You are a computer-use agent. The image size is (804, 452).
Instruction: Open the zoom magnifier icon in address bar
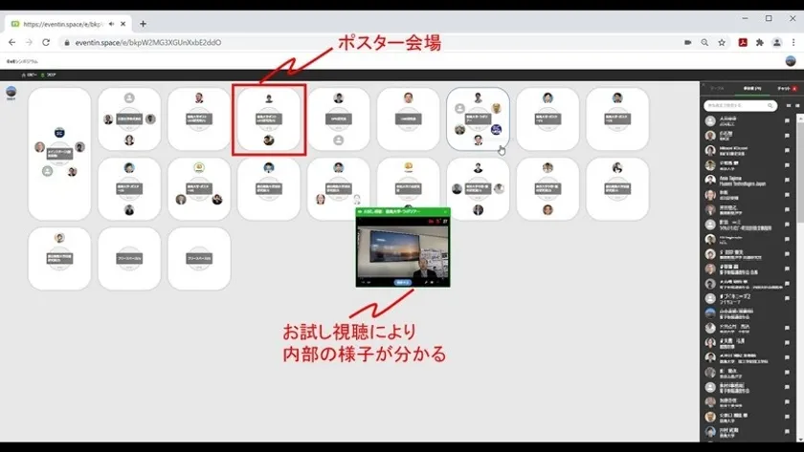tap(704, 42)
